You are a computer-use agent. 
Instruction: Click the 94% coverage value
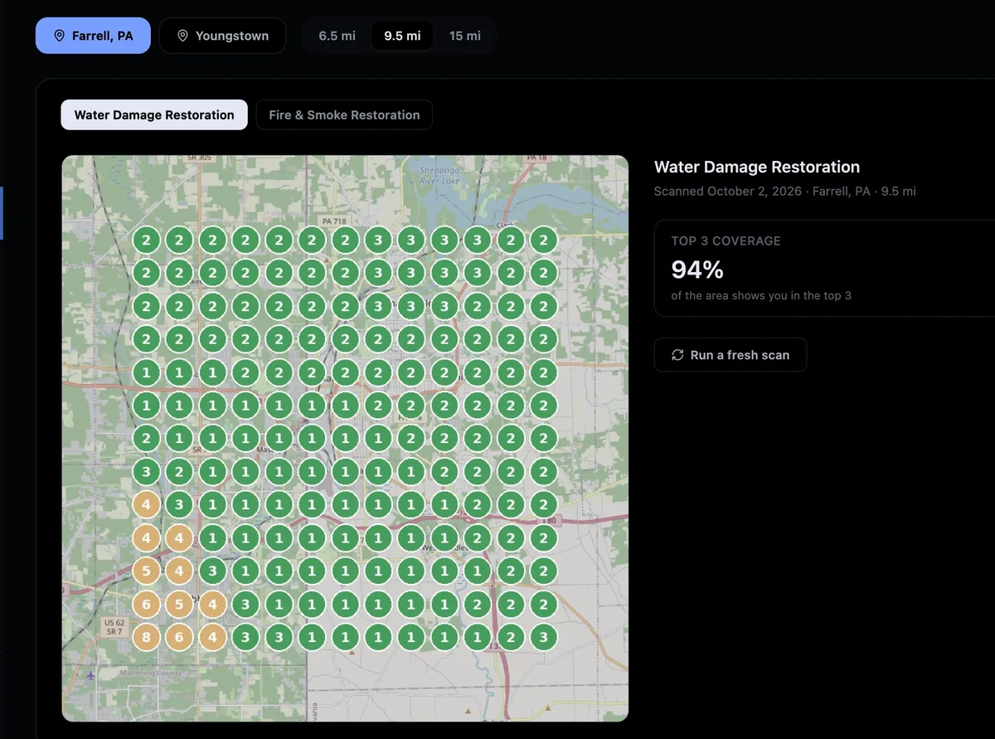click(697, 270)
